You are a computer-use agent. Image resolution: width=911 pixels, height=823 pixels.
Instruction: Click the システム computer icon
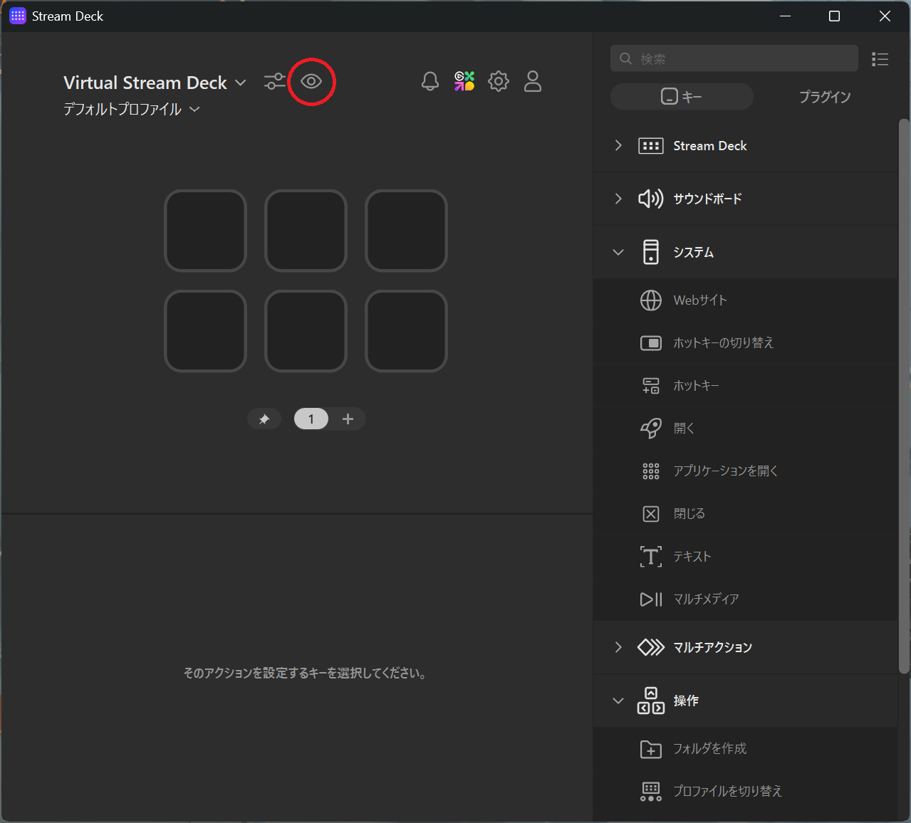[x=651, y=252]
